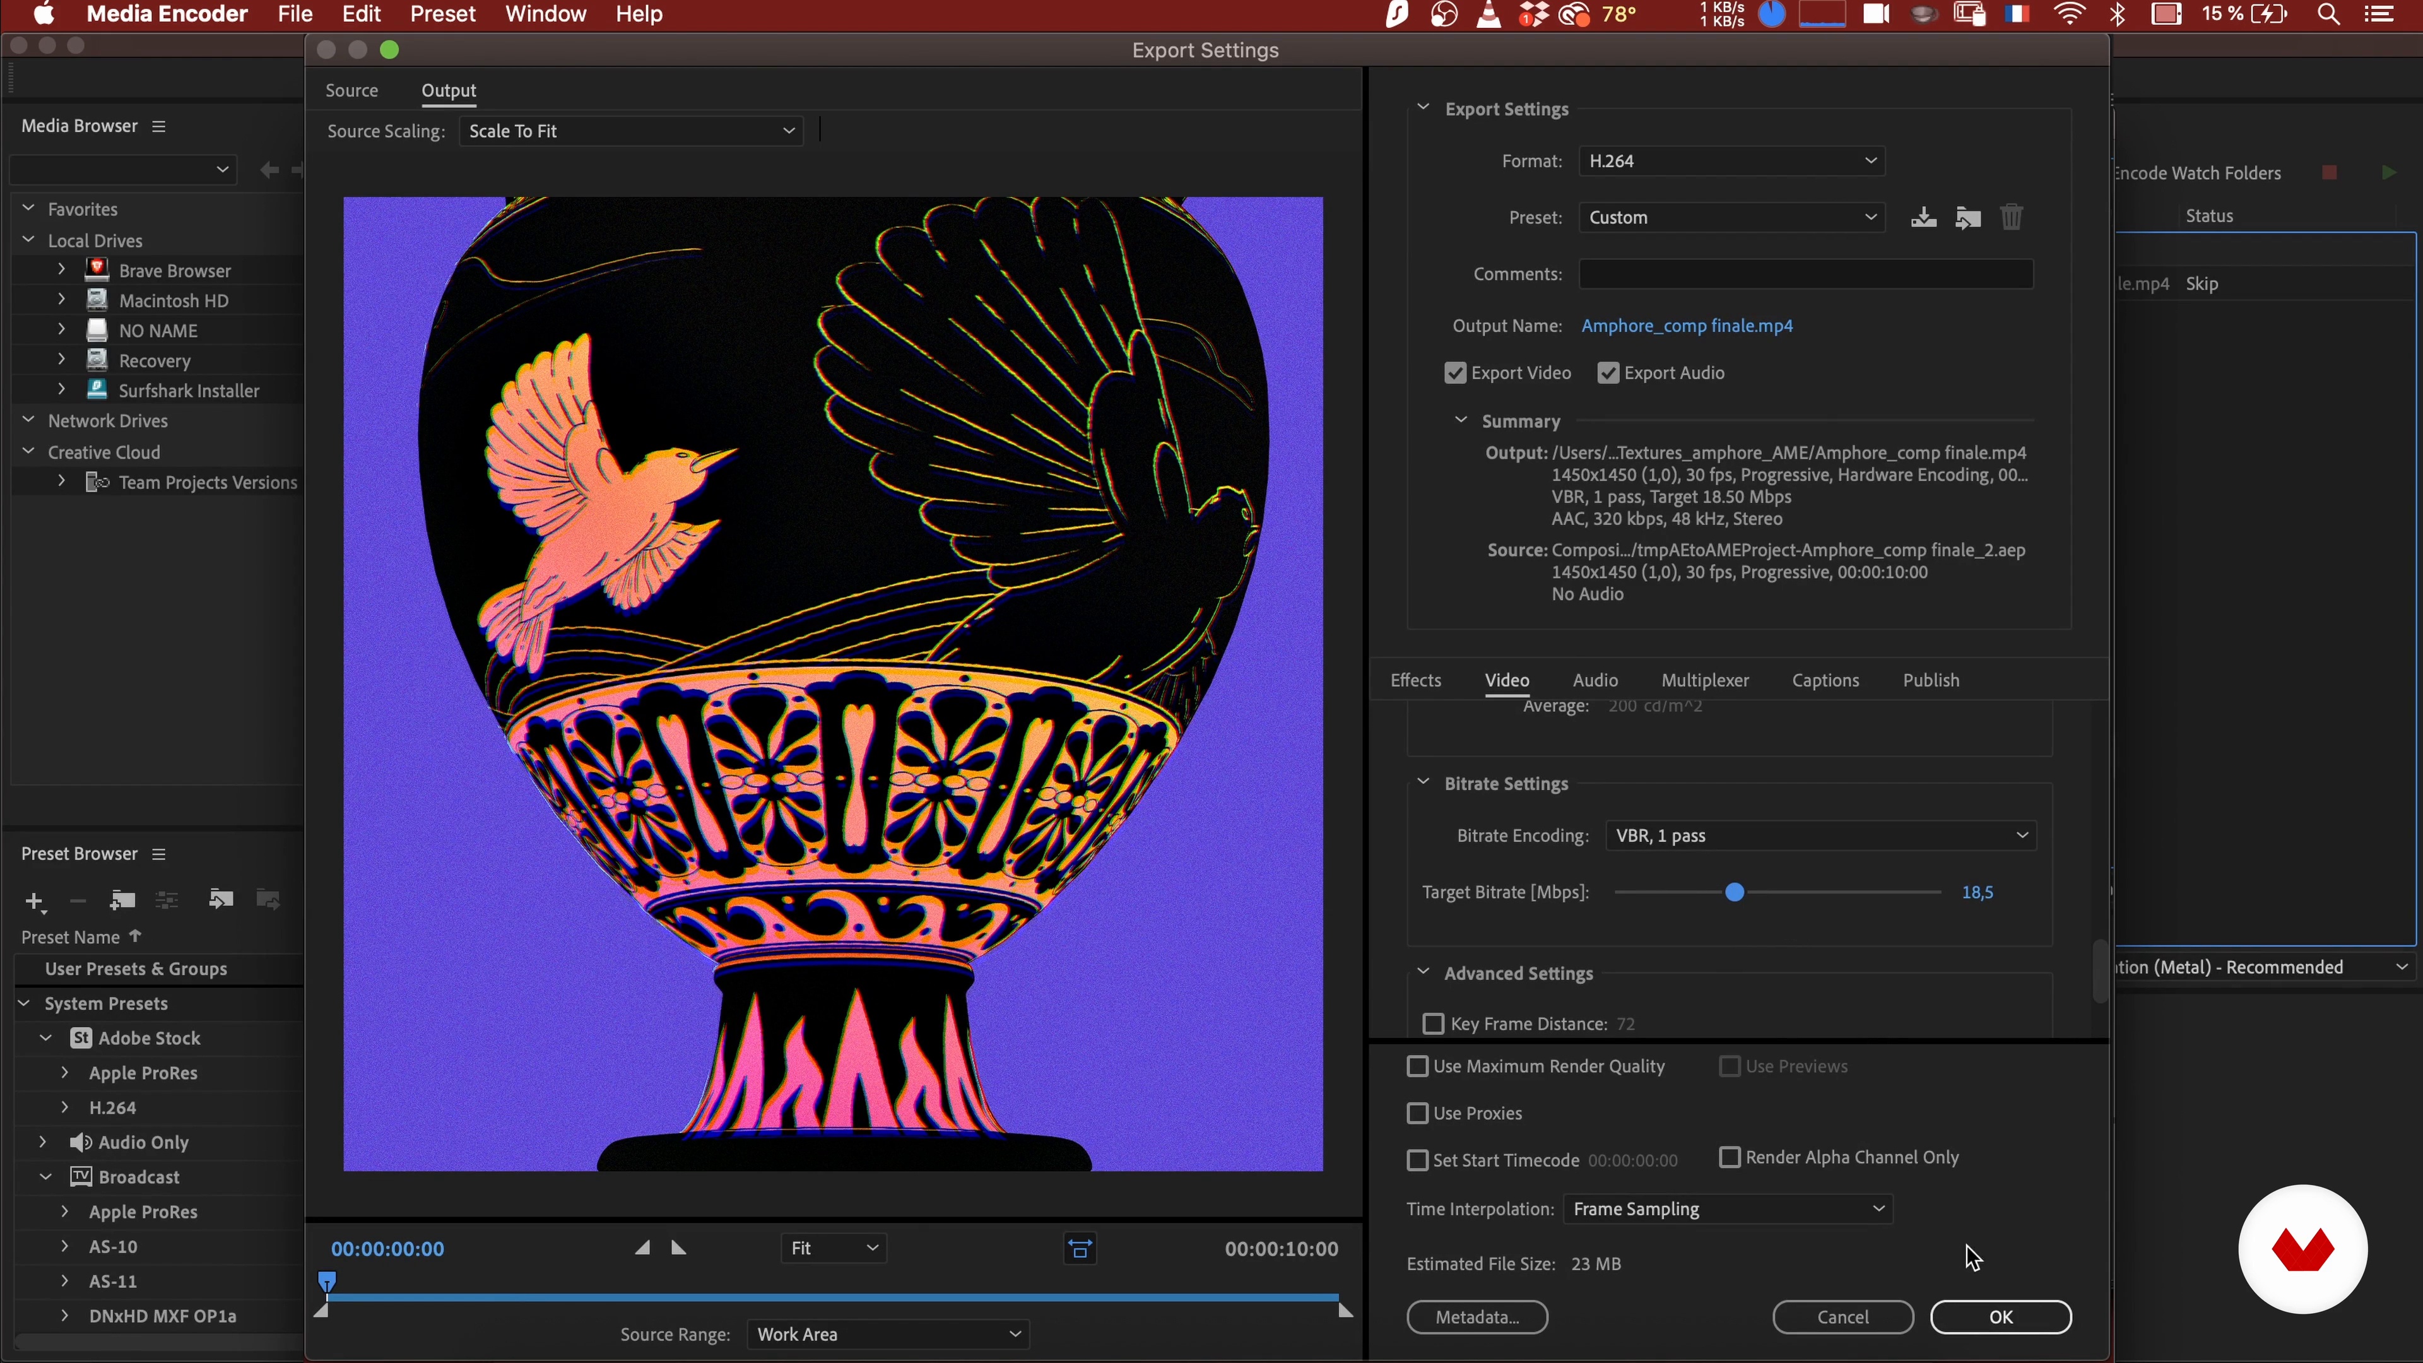Click the Set In Point marker button
The width and height of the screenshot is (2423, 1363).
tap(642, 1248)
